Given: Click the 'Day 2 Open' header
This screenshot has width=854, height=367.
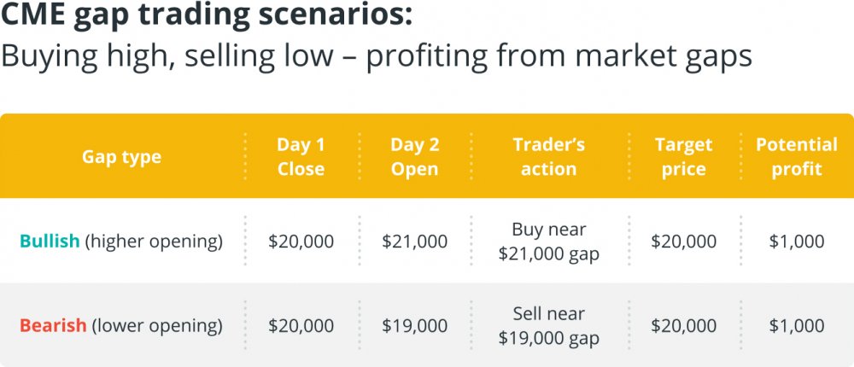Looking at the screenshot, I should tap(414, 157).
